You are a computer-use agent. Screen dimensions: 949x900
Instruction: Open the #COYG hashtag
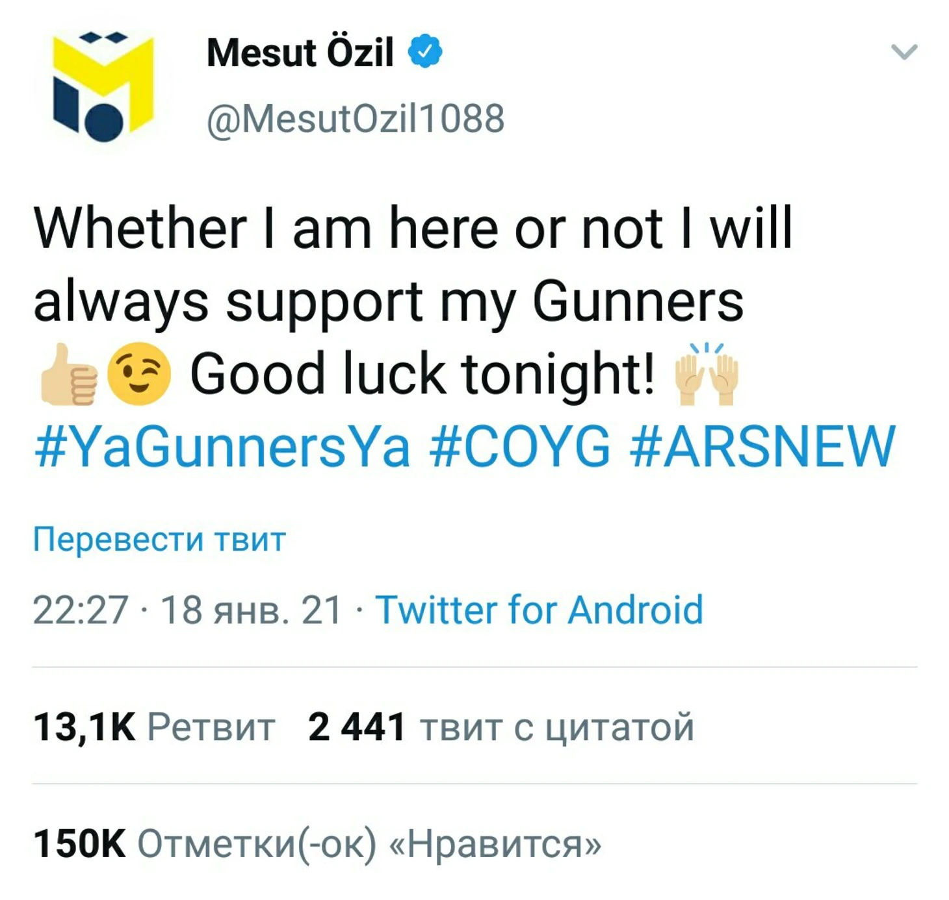(x=520, y=446)
